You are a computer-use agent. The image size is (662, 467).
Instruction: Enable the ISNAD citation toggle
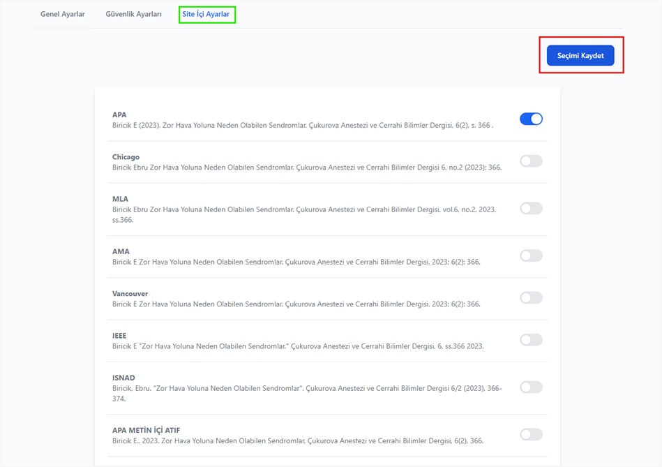tap(531, 387)
